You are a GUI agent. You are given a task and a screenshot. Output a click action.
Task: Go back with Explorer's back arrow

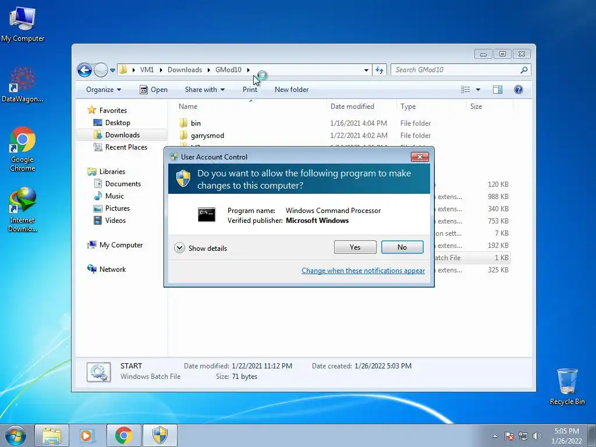(84, 70)
